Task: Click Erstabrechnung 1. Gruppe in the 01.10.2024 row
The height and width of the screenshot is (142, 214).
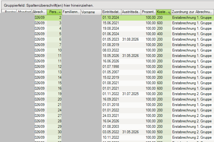Action: pos(192,18)
